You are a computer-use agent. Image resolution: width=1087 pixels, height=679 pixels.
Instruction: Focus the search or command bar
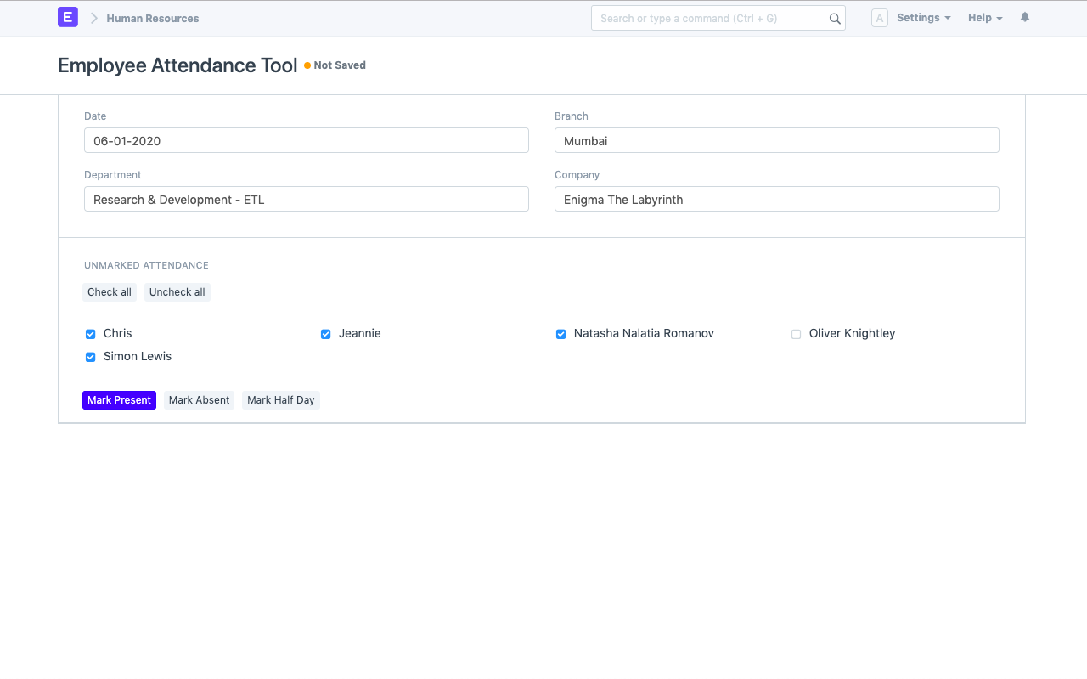point(718,18)
